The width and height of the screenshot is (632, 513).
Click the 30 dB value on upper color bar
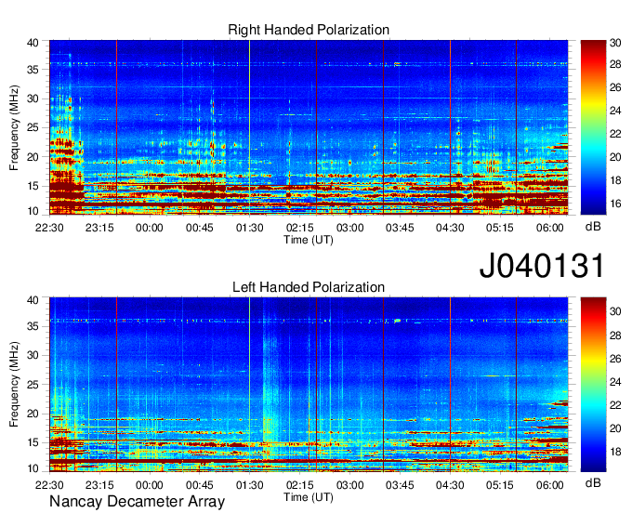pos(615,43)
